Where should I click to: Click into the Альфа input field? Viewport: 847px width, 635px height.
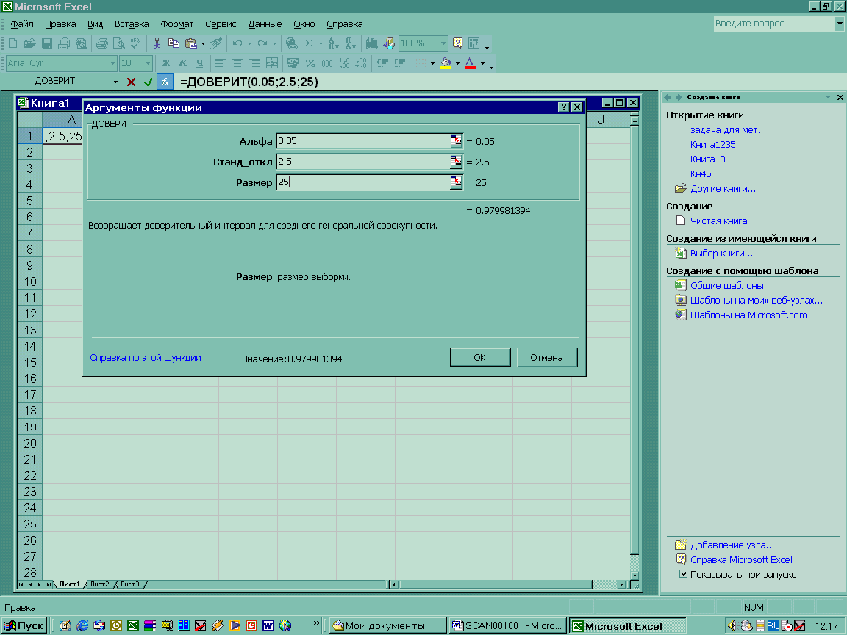pyautogui.click(x=362, y=141)
